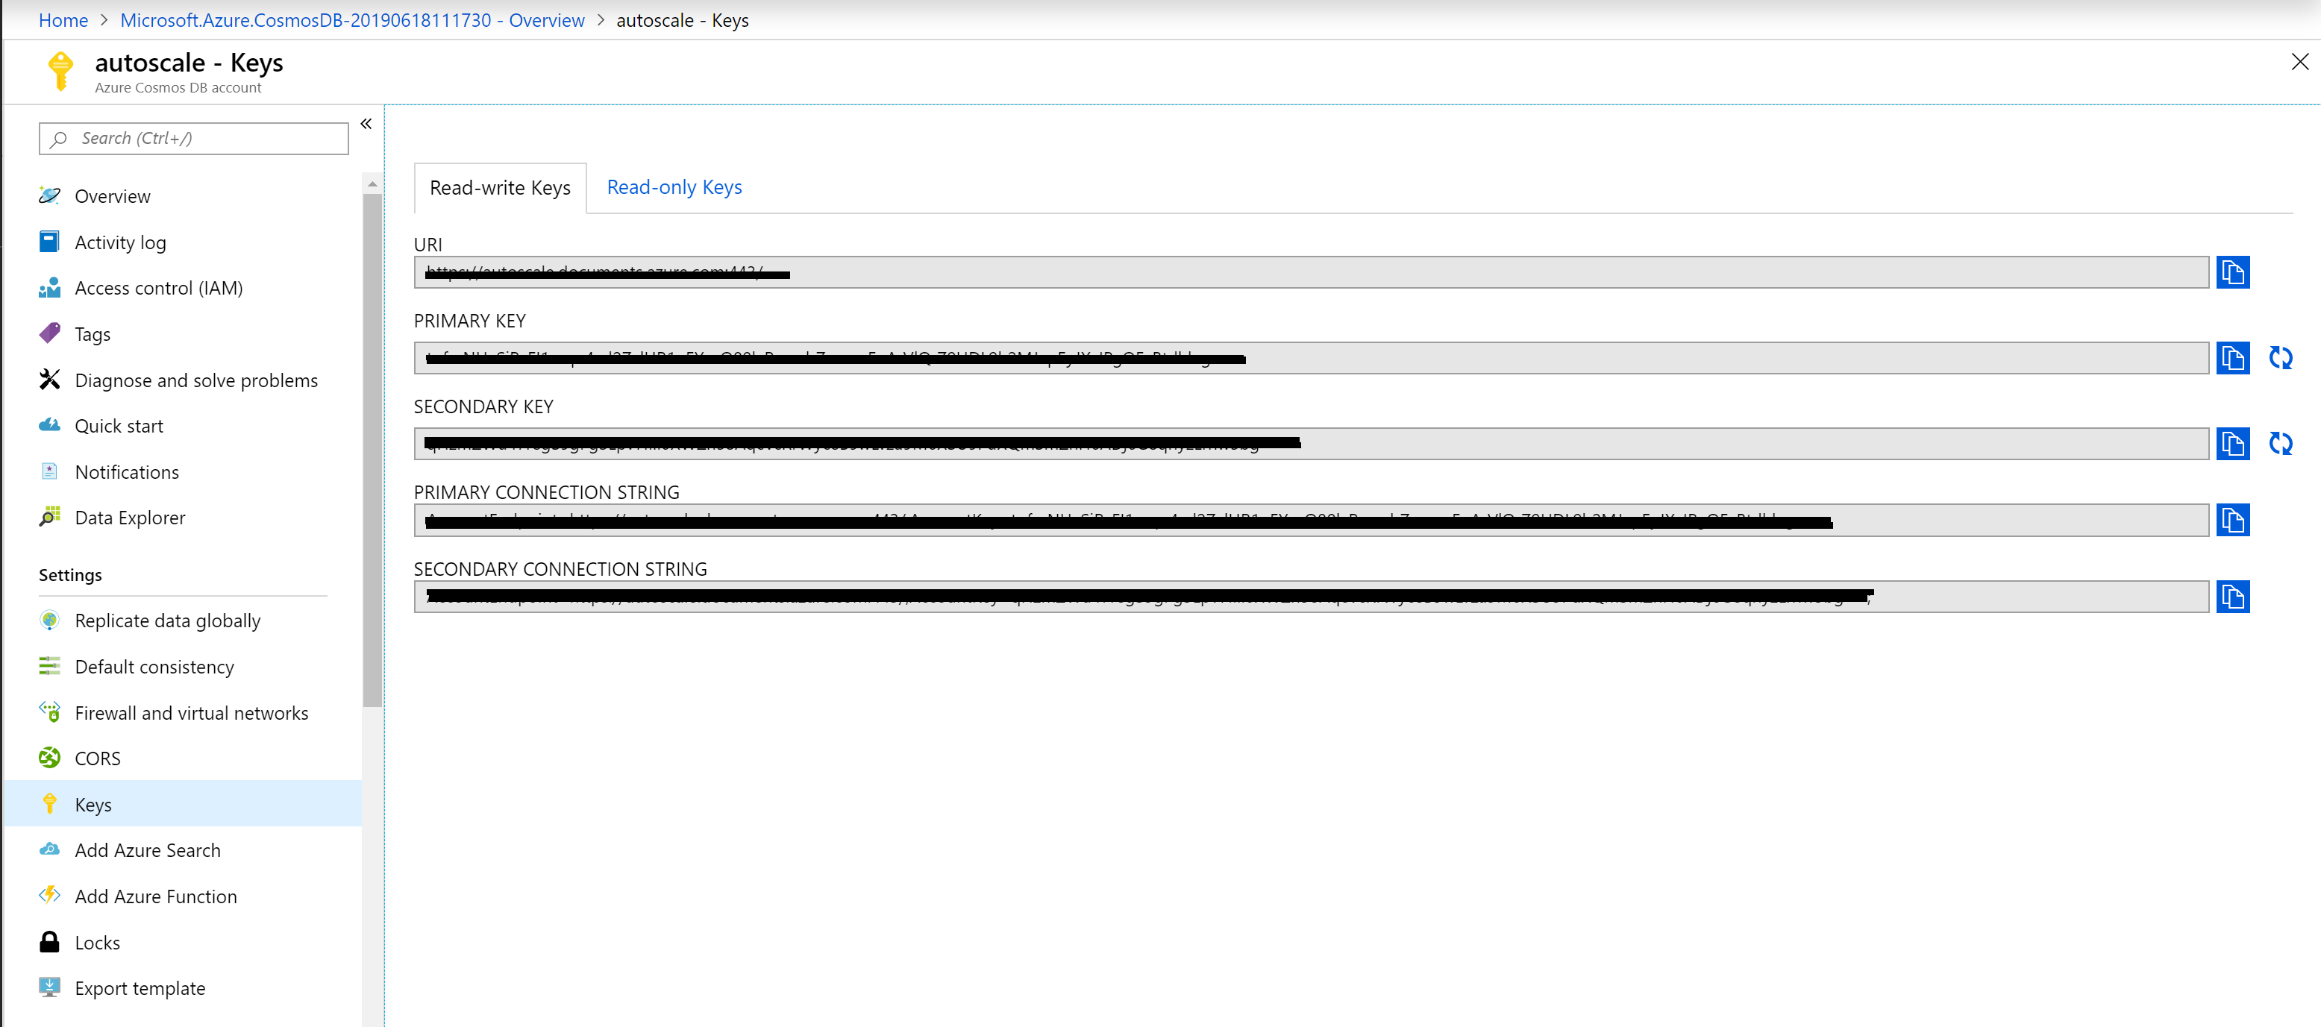Copy the SECONDARY CONNECTION STRING

[x=2231, y=597]
